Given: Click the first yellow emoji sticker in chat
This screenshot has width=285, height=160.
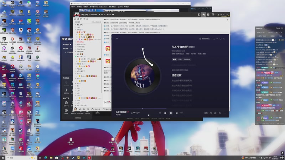Looking at the screenshot, I should (x=108, y=48).
